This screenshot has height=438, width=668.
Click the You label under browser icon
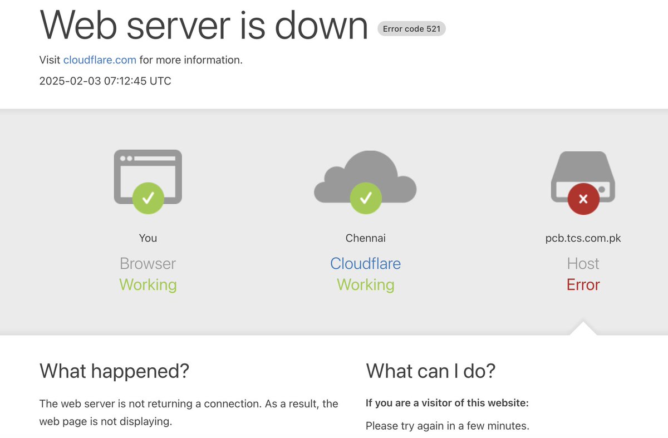click(x=148, y=238)
